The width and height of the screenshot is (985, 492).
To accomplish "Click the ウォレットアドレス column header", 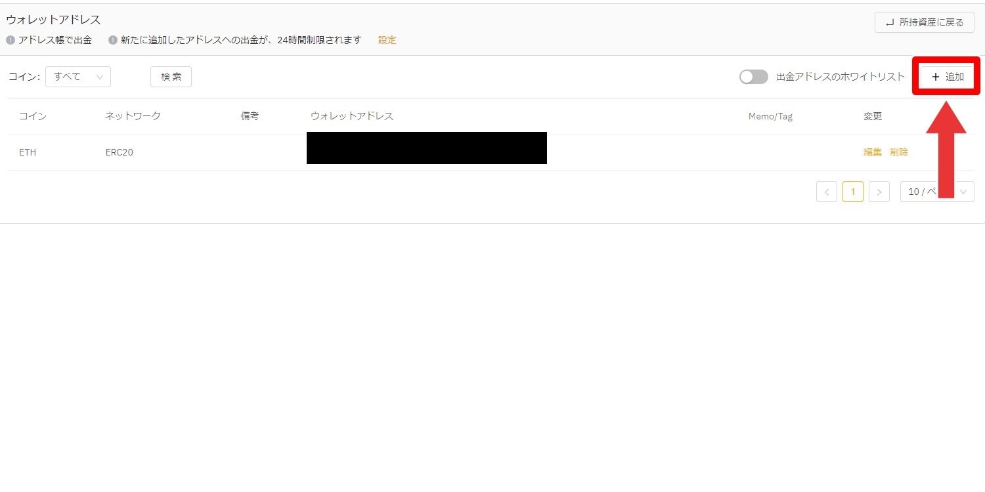I will 352,116.
